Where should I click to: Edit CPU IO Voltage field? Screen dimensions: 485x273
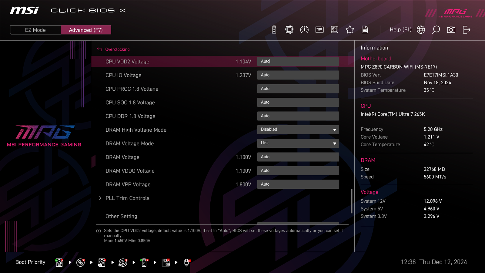298,75
